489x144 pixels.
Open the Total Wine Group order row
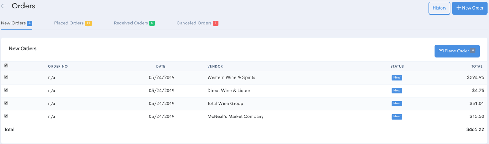[225, 104]
